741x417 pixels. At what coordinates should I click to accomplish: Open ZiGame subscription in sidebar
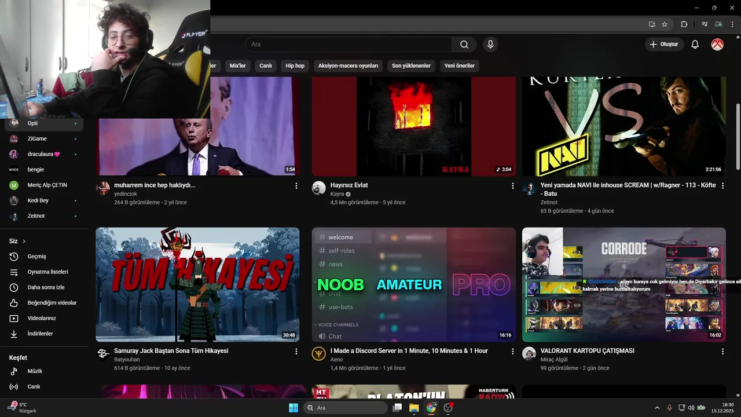click(44, 139)
